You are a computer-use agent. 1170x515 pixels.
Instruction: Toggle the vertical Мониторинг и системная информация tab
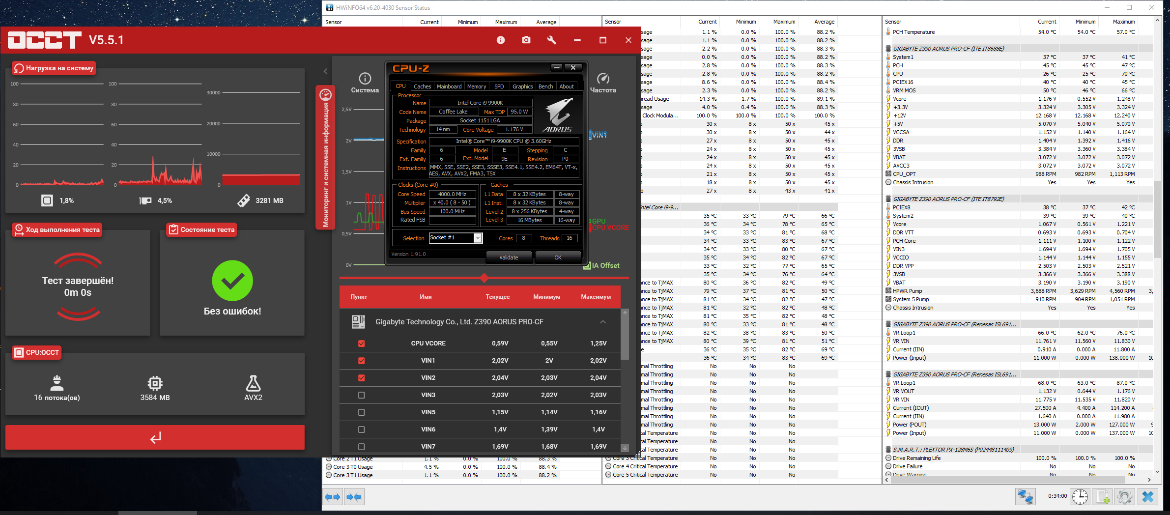325,158
